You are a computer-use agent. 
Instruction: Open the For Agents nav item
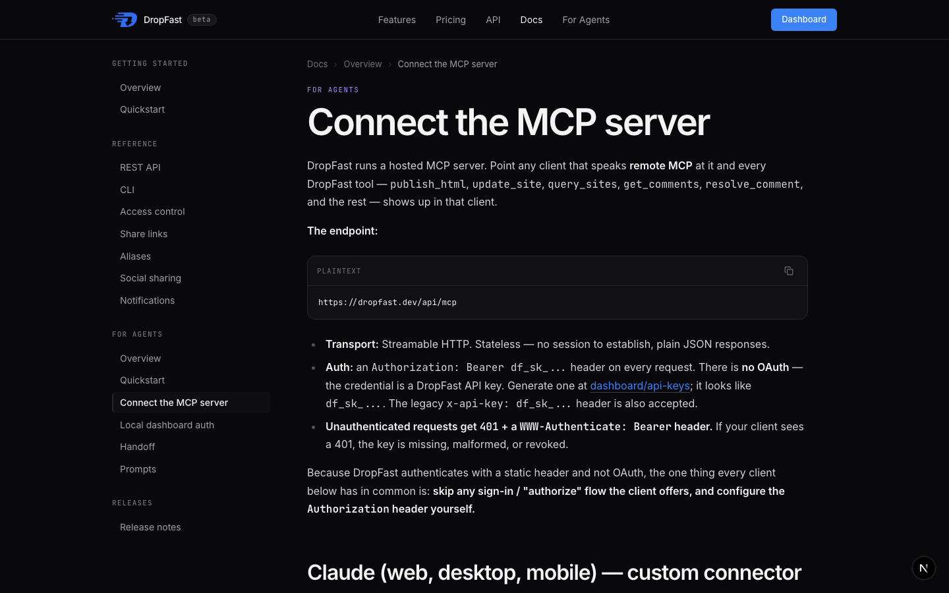point(586,20)
